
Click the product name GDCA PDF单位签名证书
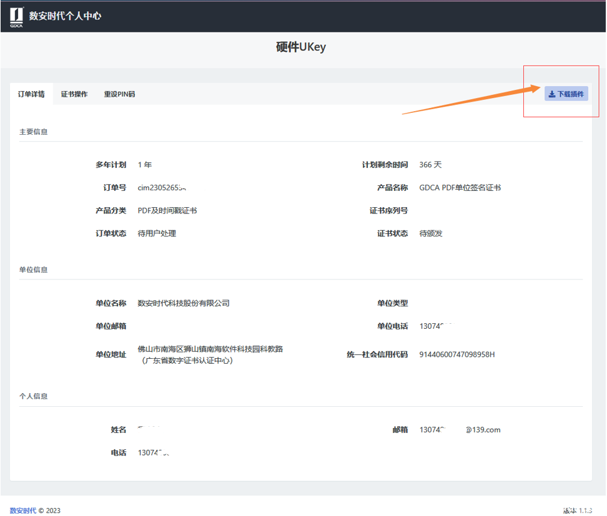pos(460,188)
